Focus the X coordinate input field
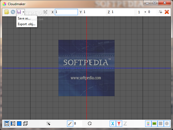This screenshot has height=130, width=173. [x=66, y=12]
